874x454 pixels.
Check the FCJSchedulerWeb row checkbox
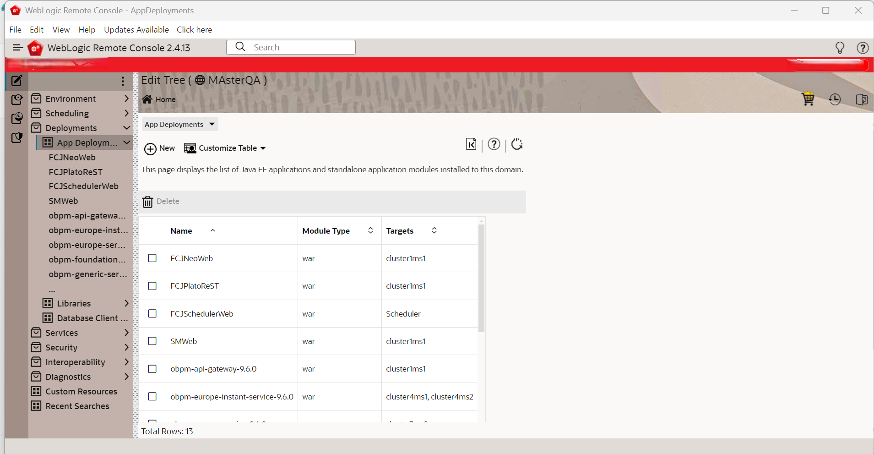pos(152,314)
